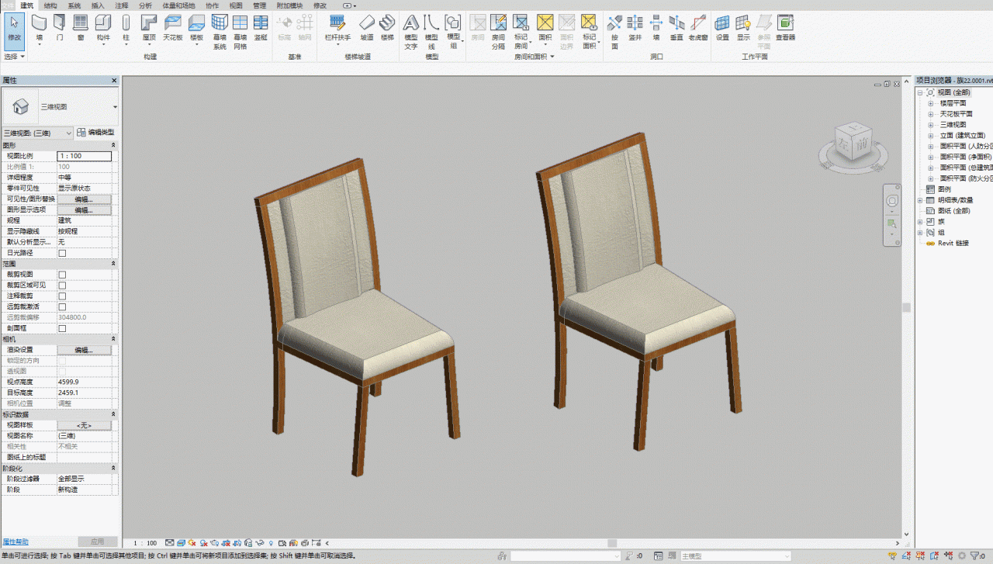Select the 按面 (By Face) opening tool
The height and width of the screenshot is (564, 993).
614,32
